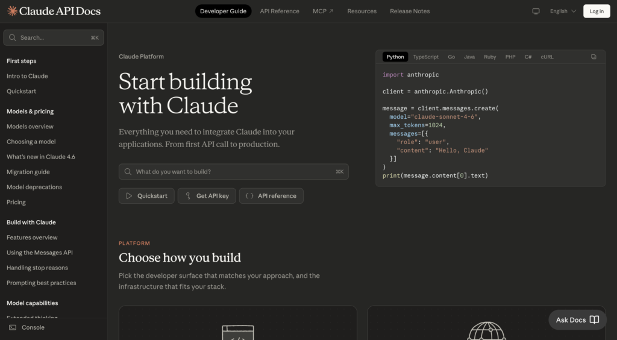Image resolution: width=617 pixels, height=340 pixels.
Task: Select the Python code tab
Action: (395, 57)
